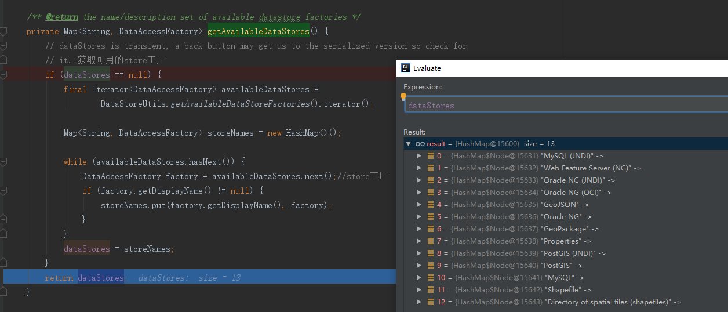Expand entry 12 "Directory of spatial files" node

[419, 302]
